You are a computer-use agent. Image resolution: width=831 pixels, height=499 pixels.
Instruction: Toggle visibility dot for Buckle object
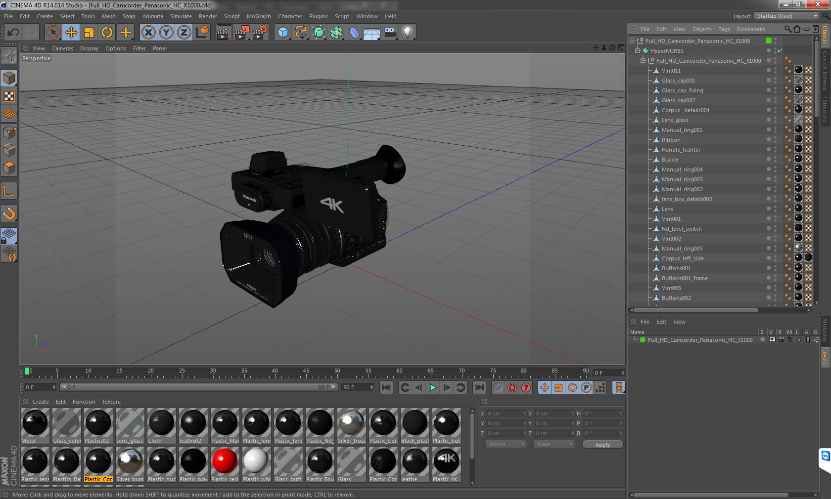coord(769,159)
